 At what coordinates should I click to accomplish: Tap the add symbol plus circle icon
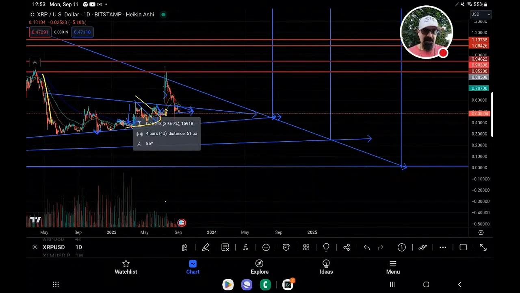click(266, 247)
